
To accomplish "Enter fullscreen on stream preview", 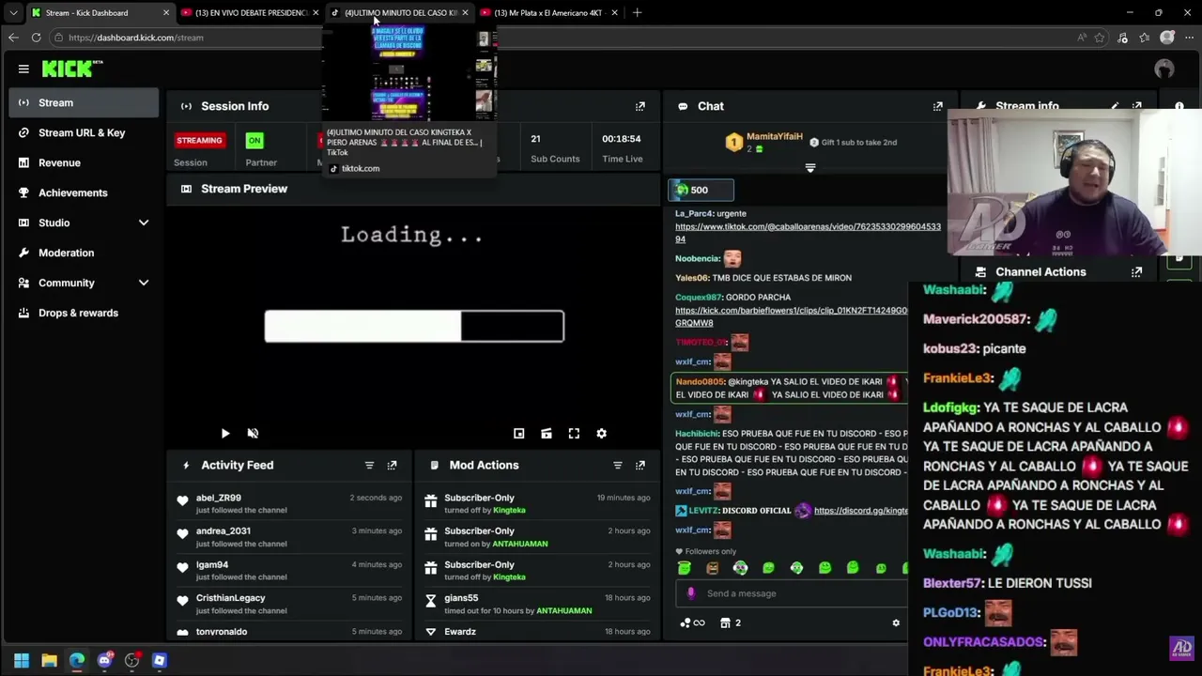I will (574, 433).
